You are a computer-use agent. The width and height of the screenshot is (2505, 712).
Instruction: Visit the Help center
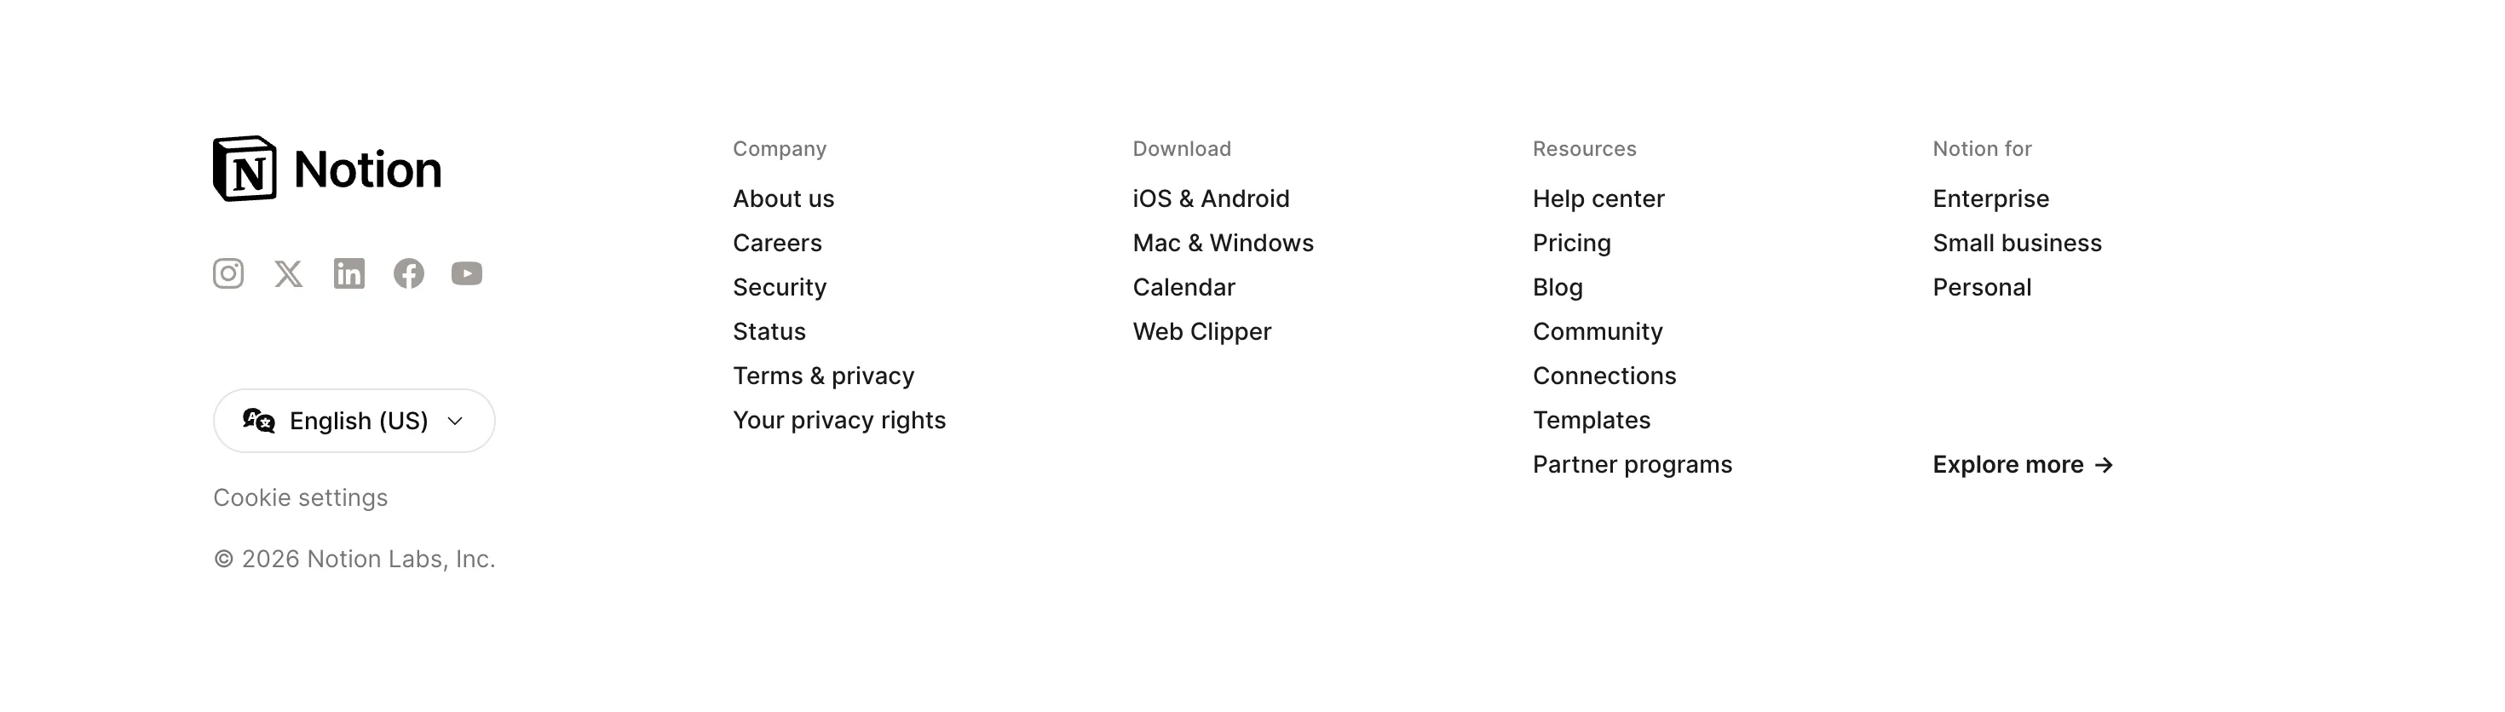1598,198
